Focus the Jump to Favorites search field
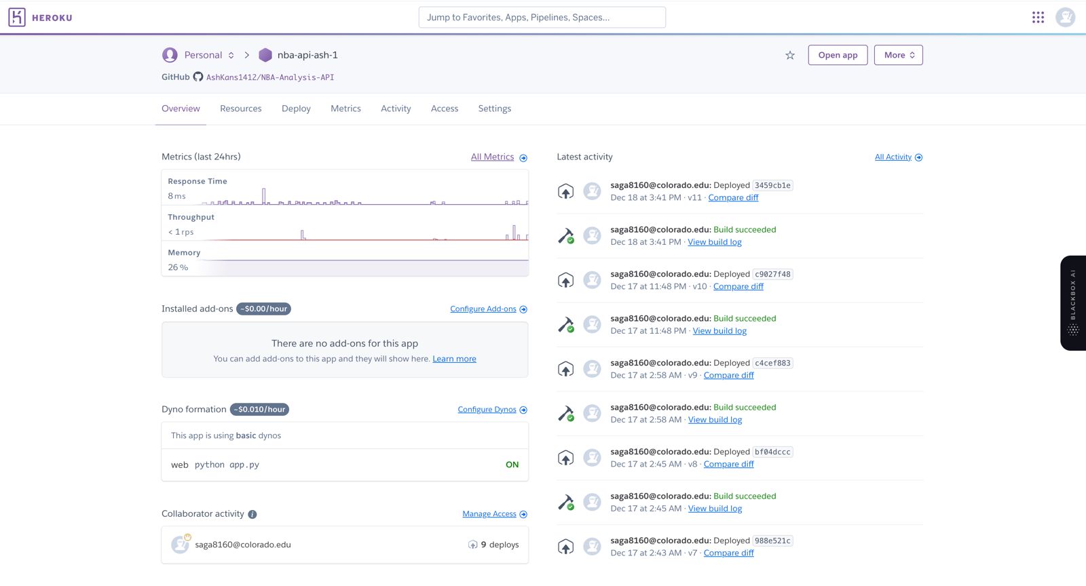Viewport: 1086px width, 586px height. 542,18
